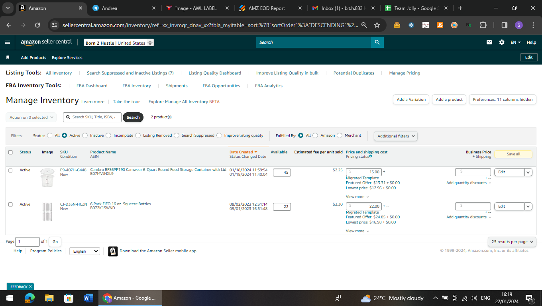
Task: Open Microsoft Edge from the taskbar
Action: (30, 298)
